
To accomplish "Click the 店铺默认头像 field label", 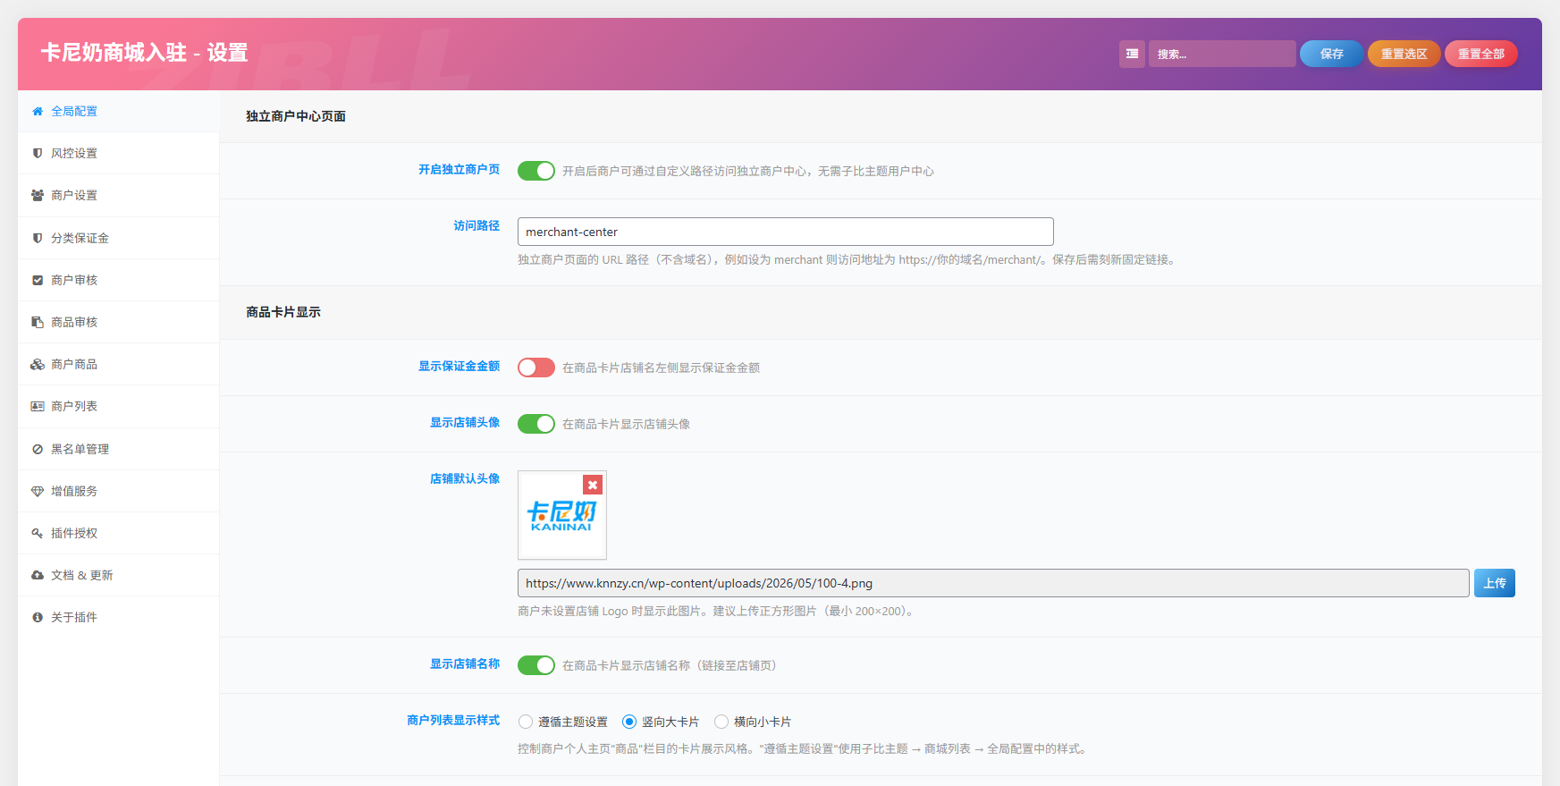I will 465,479.
